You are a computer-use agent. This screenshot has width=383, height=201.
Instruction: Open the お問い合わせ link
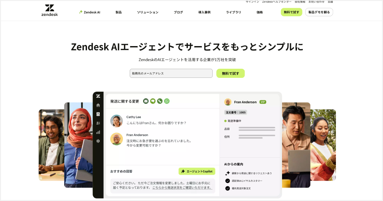tap(316, 2)
